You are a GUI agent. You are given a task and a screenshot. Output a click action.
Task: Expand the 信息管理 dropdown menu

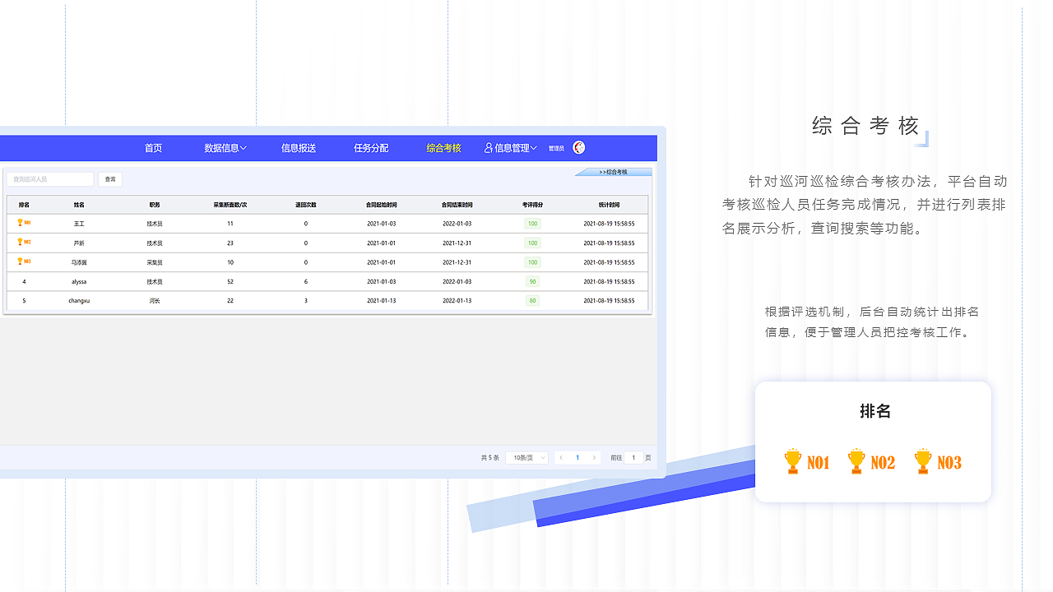click(511, 148)
